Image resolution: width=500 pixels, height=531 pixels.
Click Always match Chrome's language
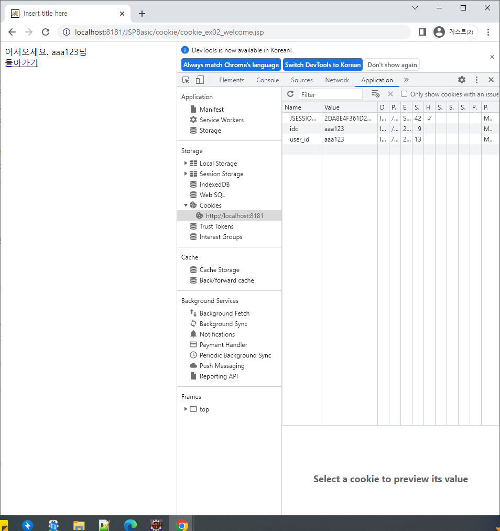coord(231,64)
